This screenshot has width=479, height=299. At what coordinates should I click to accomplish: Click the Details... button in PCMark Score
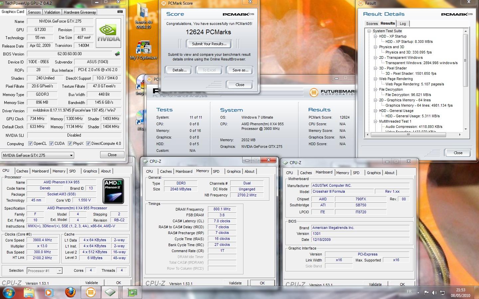179,70
